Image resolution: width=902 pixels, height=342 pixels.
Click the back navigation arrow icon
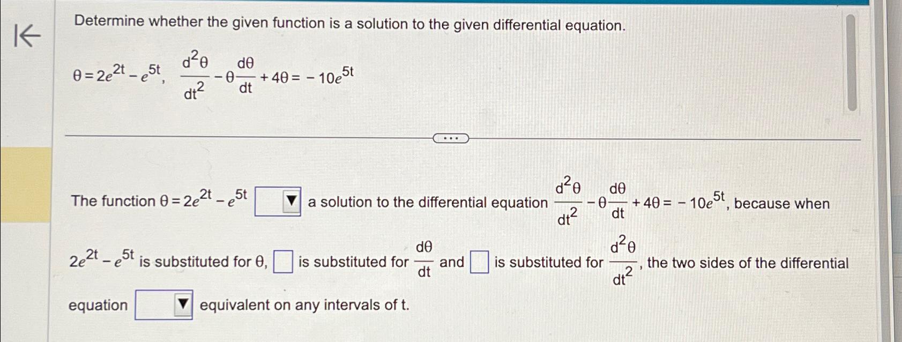[x=26, y=36]
